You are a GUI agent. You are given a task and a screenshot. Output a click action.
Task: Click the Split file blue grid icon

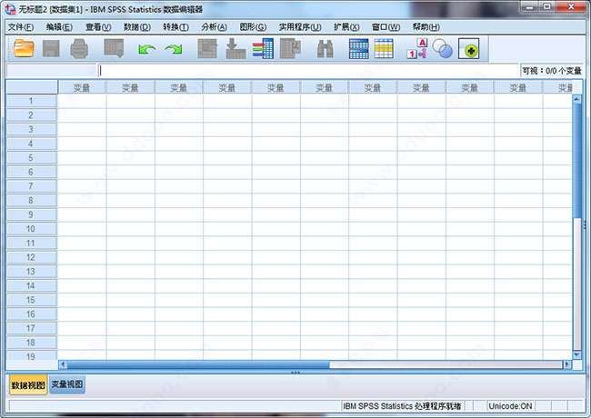pos(359,48)
